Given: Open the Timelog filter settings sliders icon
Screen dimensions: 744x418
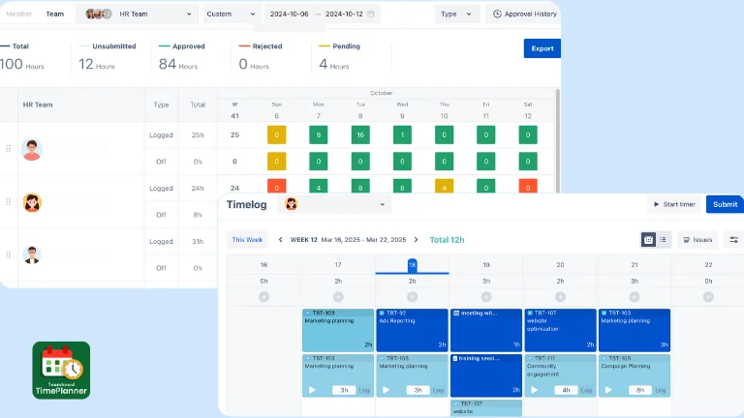Looking at the screenshot, I should (733, 240).
